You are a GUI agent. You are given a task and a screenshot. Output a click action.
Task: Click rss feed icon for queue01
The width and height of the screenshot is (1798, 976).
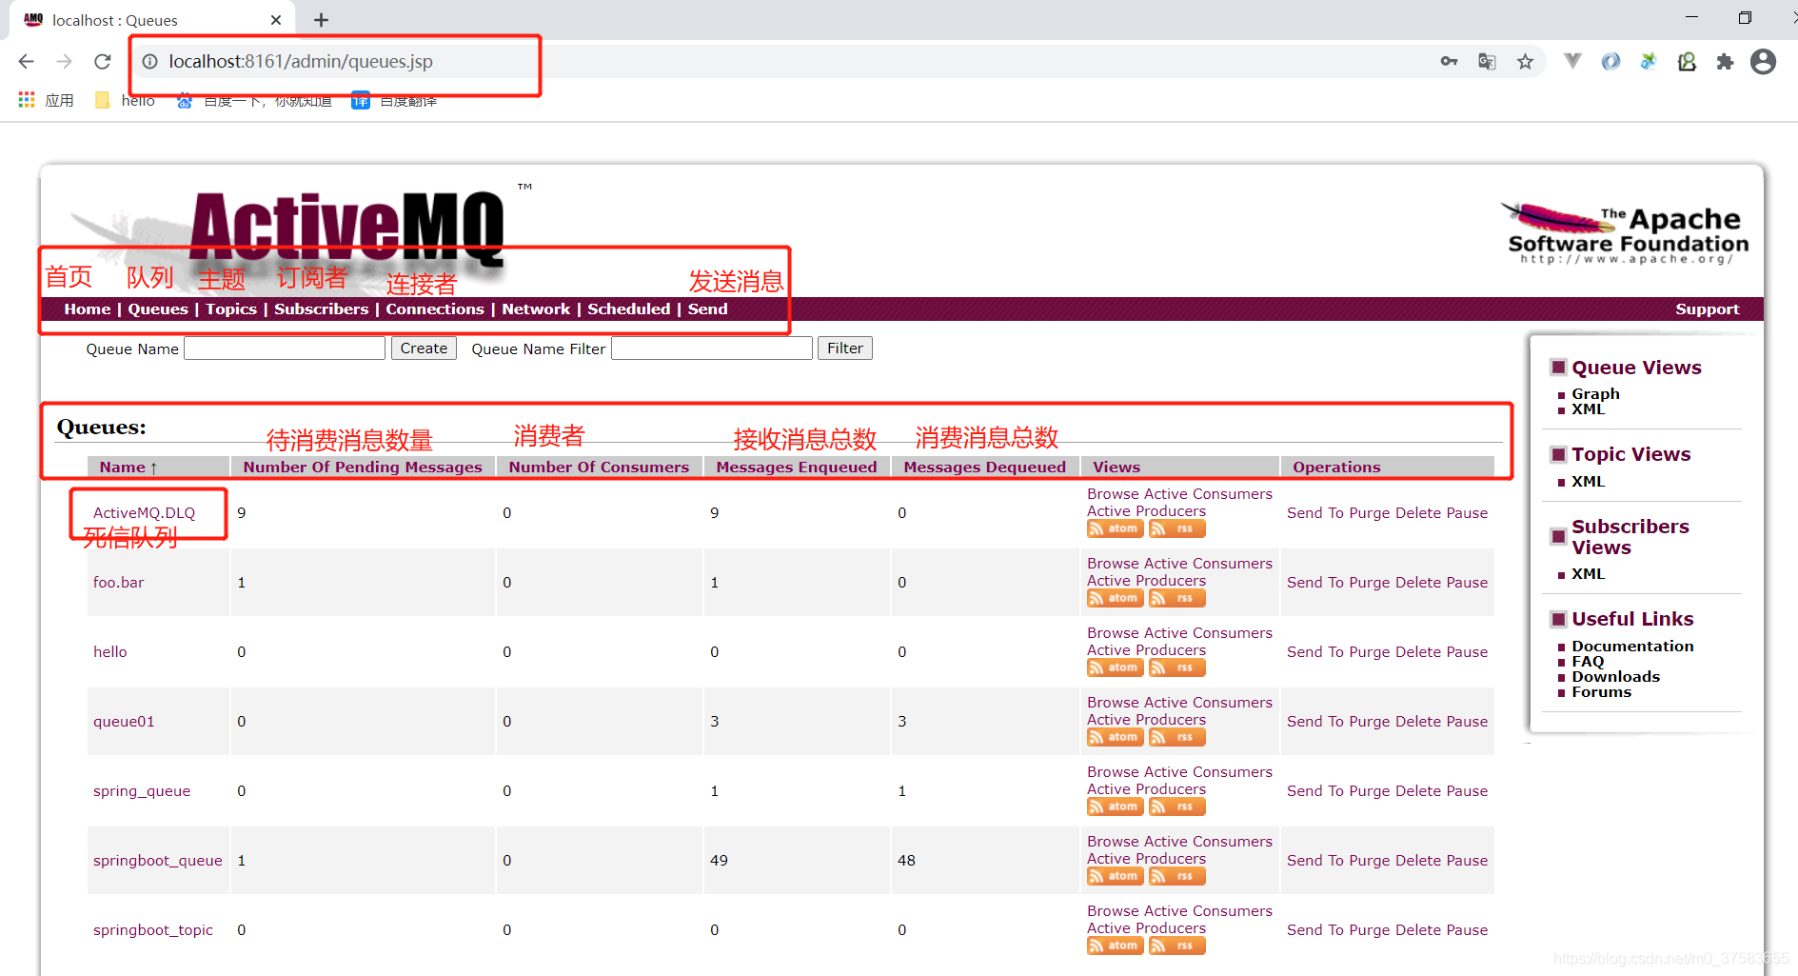1176,737
